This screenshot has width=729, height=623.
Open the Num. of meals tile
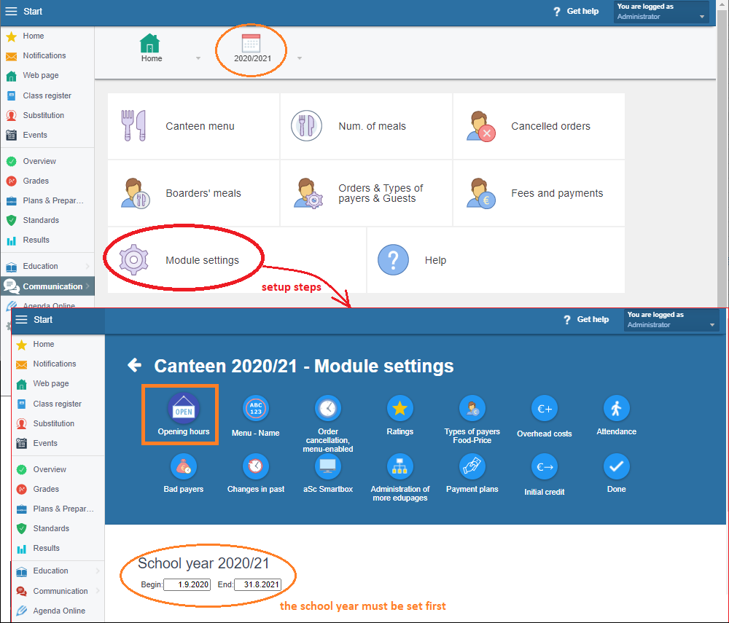[366, 126]
